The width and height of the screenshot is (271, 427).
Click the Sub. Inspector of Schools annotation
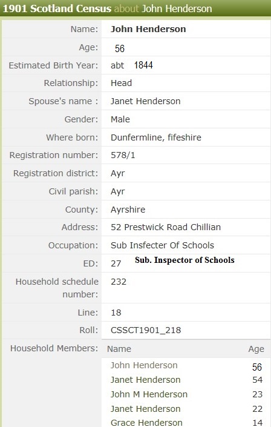(x=184, y=260)
